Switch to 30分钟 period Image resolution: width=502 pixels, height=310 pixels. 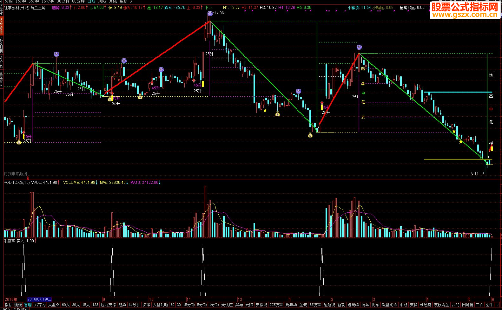63,2
